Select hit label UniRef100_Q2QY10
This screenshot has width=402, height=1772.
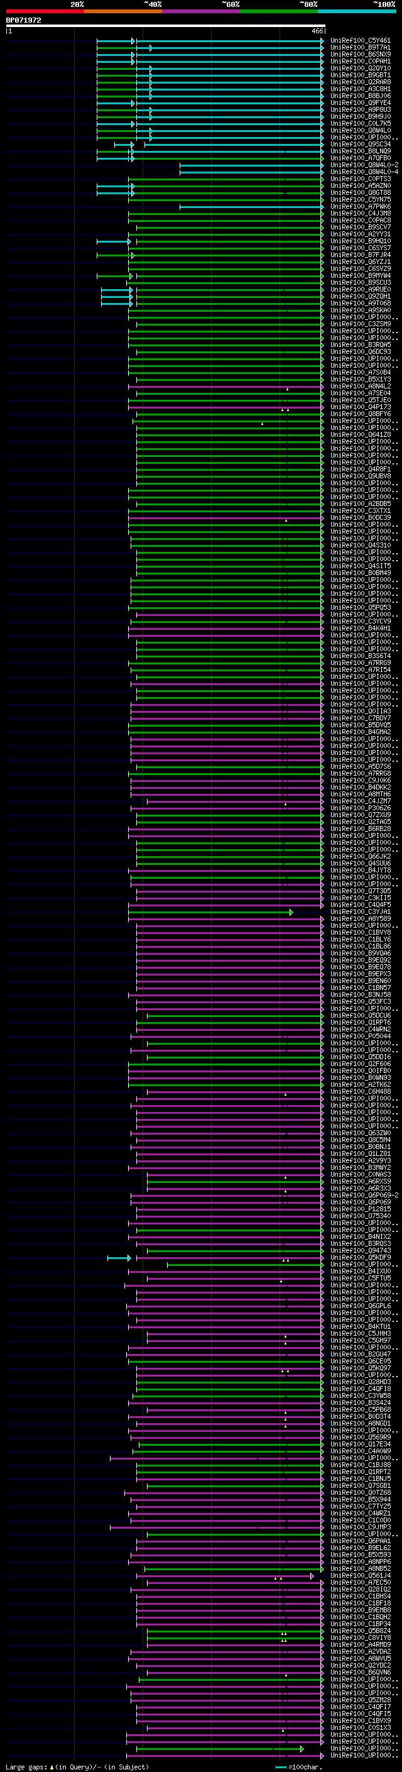point(361,68)
